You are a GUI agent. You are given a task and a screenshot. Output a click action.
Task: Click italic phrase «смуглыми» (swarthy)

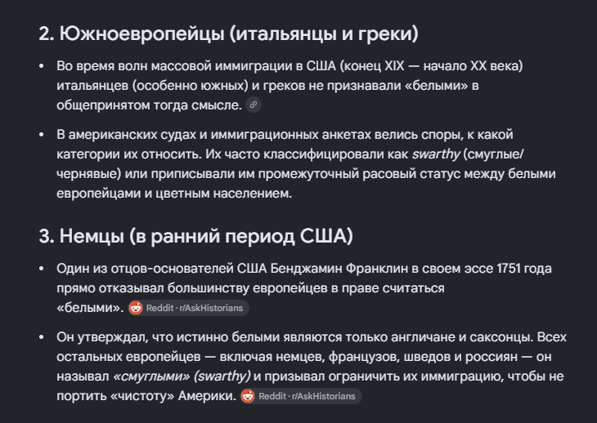point(182,376)
